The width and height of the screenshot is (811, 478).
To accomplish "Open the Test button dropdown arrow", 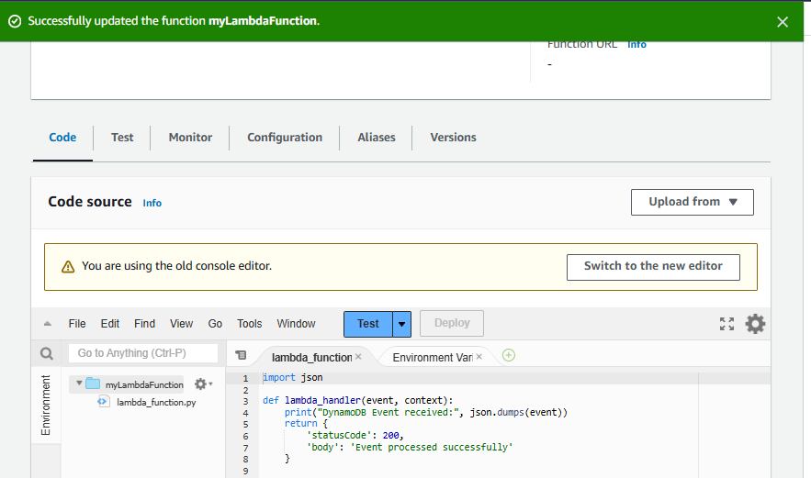I will coord(401,324).
